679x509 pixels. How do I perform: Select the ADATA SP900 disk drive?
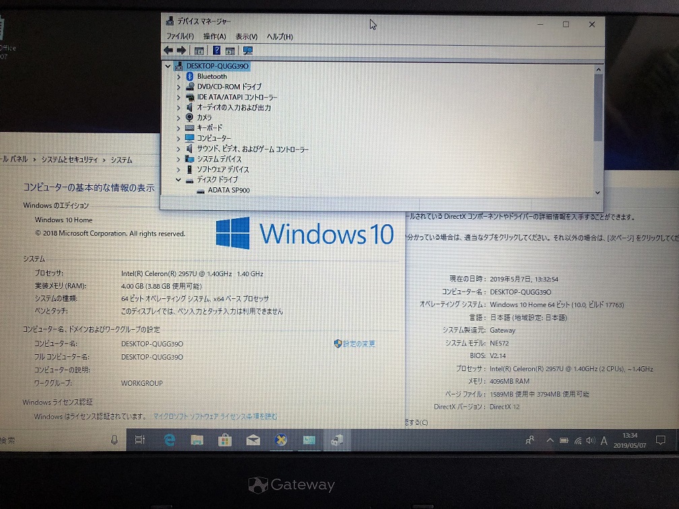click(228, 191)
